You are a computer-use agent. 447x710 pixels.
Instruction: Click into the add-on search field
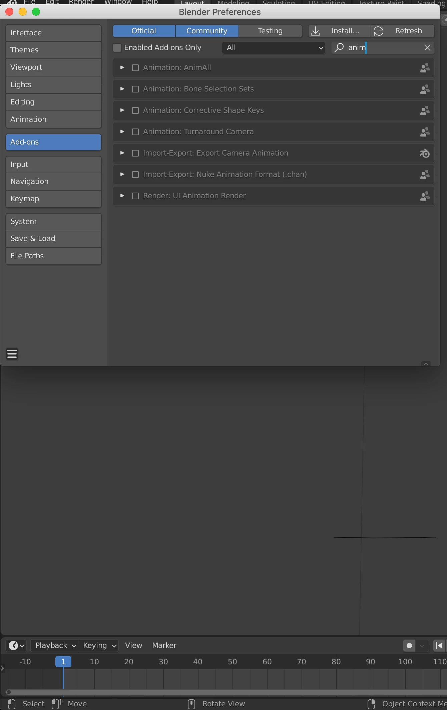pos(384,48)
